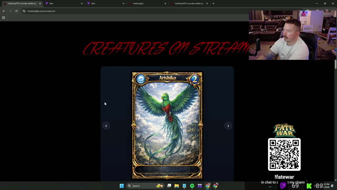This screenshot has width=337, height=190.
Task: Open a new browser tab
Action: [x=213, y=3]
